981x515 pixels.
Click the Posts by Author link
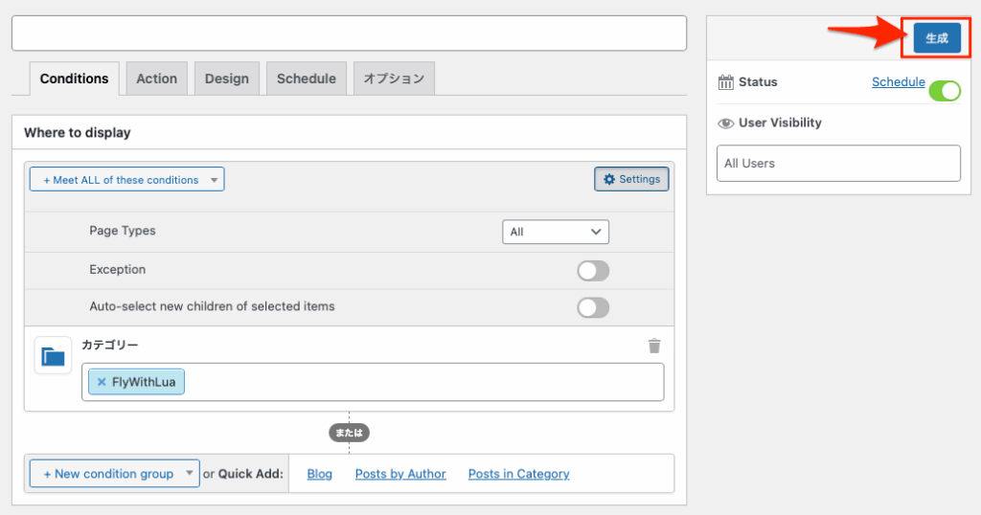click(400, 474)
